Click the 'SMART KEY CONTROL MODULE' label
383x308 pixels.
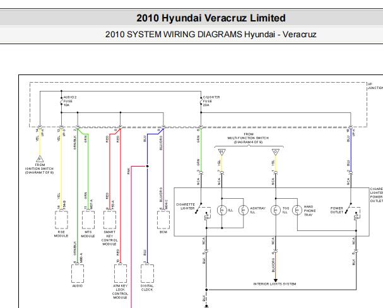[109, 238]
